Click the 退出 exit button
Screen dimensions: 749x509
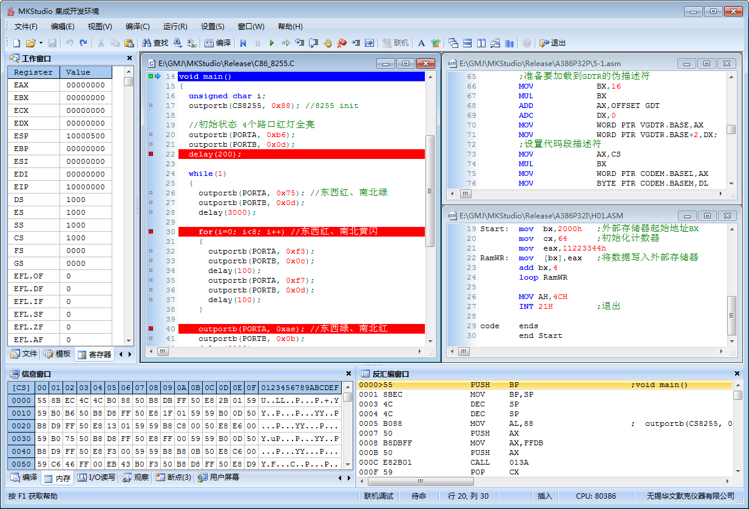click(552, 43)
